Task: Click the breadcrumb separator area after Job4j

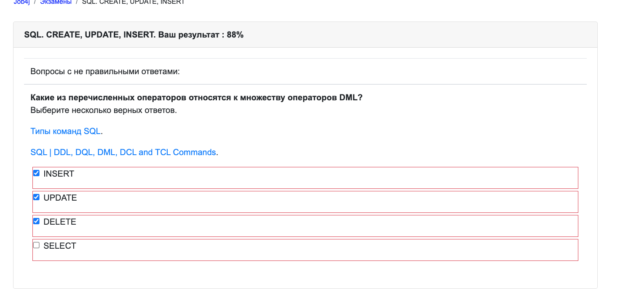Action: click(34, 2)
